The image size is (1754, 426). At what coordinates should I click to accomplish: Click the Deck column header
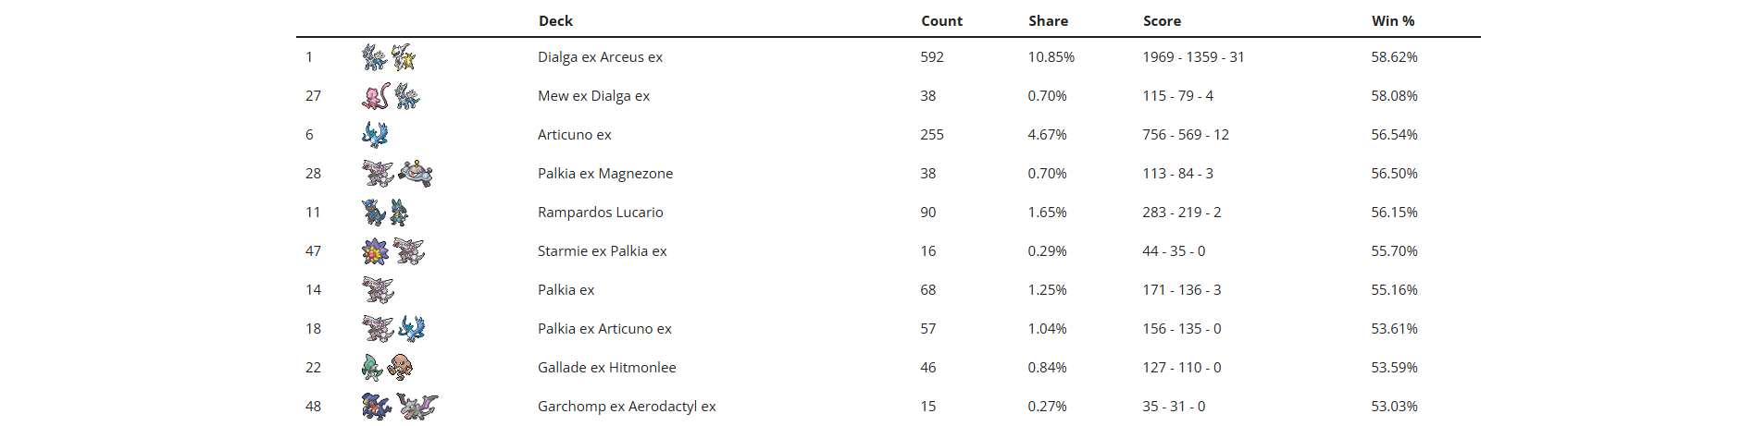[x=555, y=20]
